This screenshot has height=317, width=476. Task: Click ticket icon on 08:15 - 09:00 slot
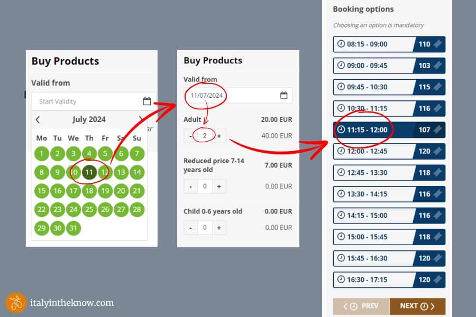[x=437, y=44]
